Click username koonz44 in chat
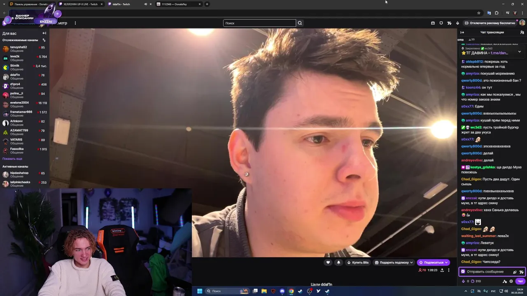527x296 pixels. [x=473, y=88]
